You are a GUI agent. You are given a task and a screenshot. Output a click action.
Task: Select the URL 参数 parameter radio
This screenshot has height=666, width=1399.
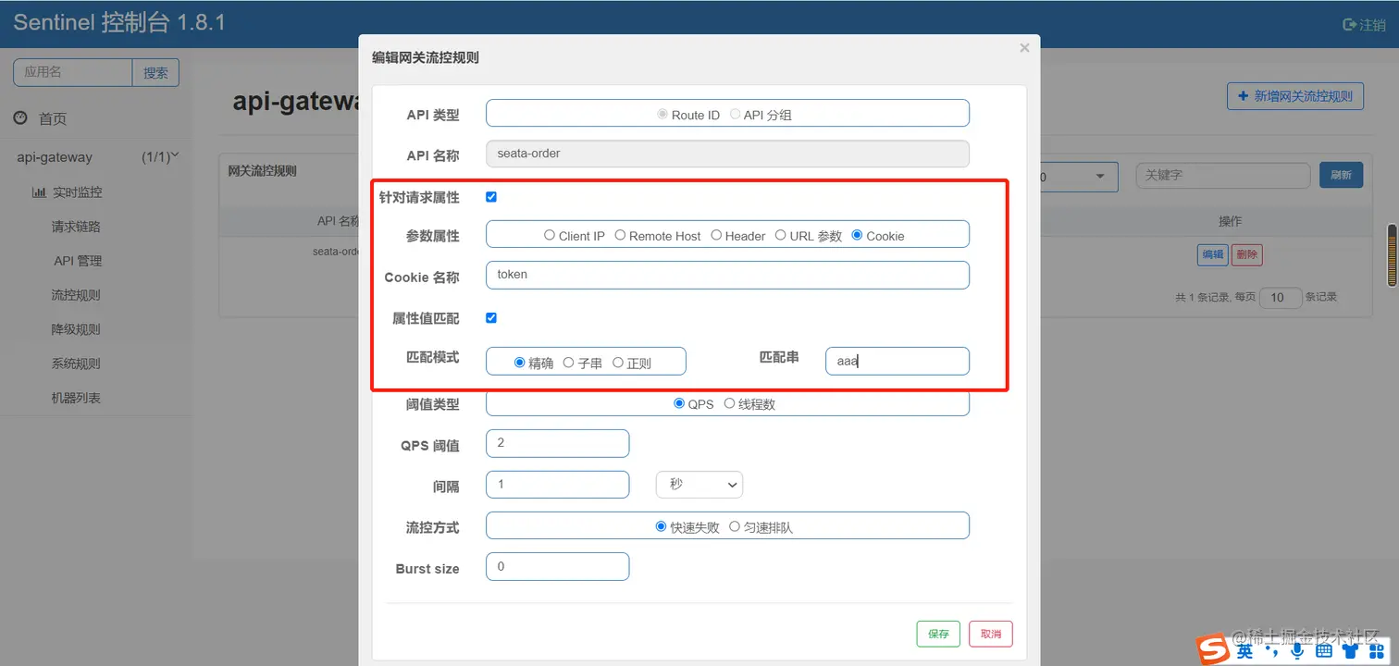coord(781,235)
